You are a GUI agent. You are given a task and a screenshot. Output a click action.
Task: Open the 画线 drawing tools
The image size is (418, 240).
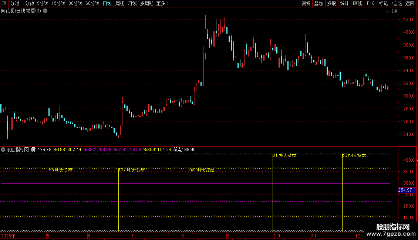pyautogui.click(x=357, y=3)
